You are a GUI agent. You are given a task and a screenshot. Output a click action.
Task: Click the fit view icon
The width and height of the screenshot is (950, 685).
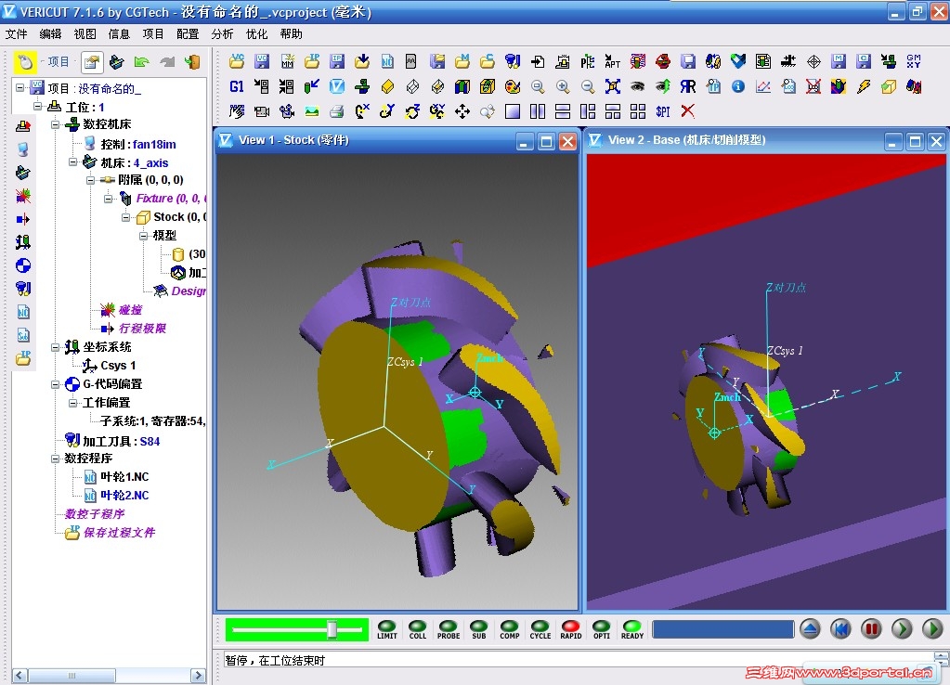(613, 86)
